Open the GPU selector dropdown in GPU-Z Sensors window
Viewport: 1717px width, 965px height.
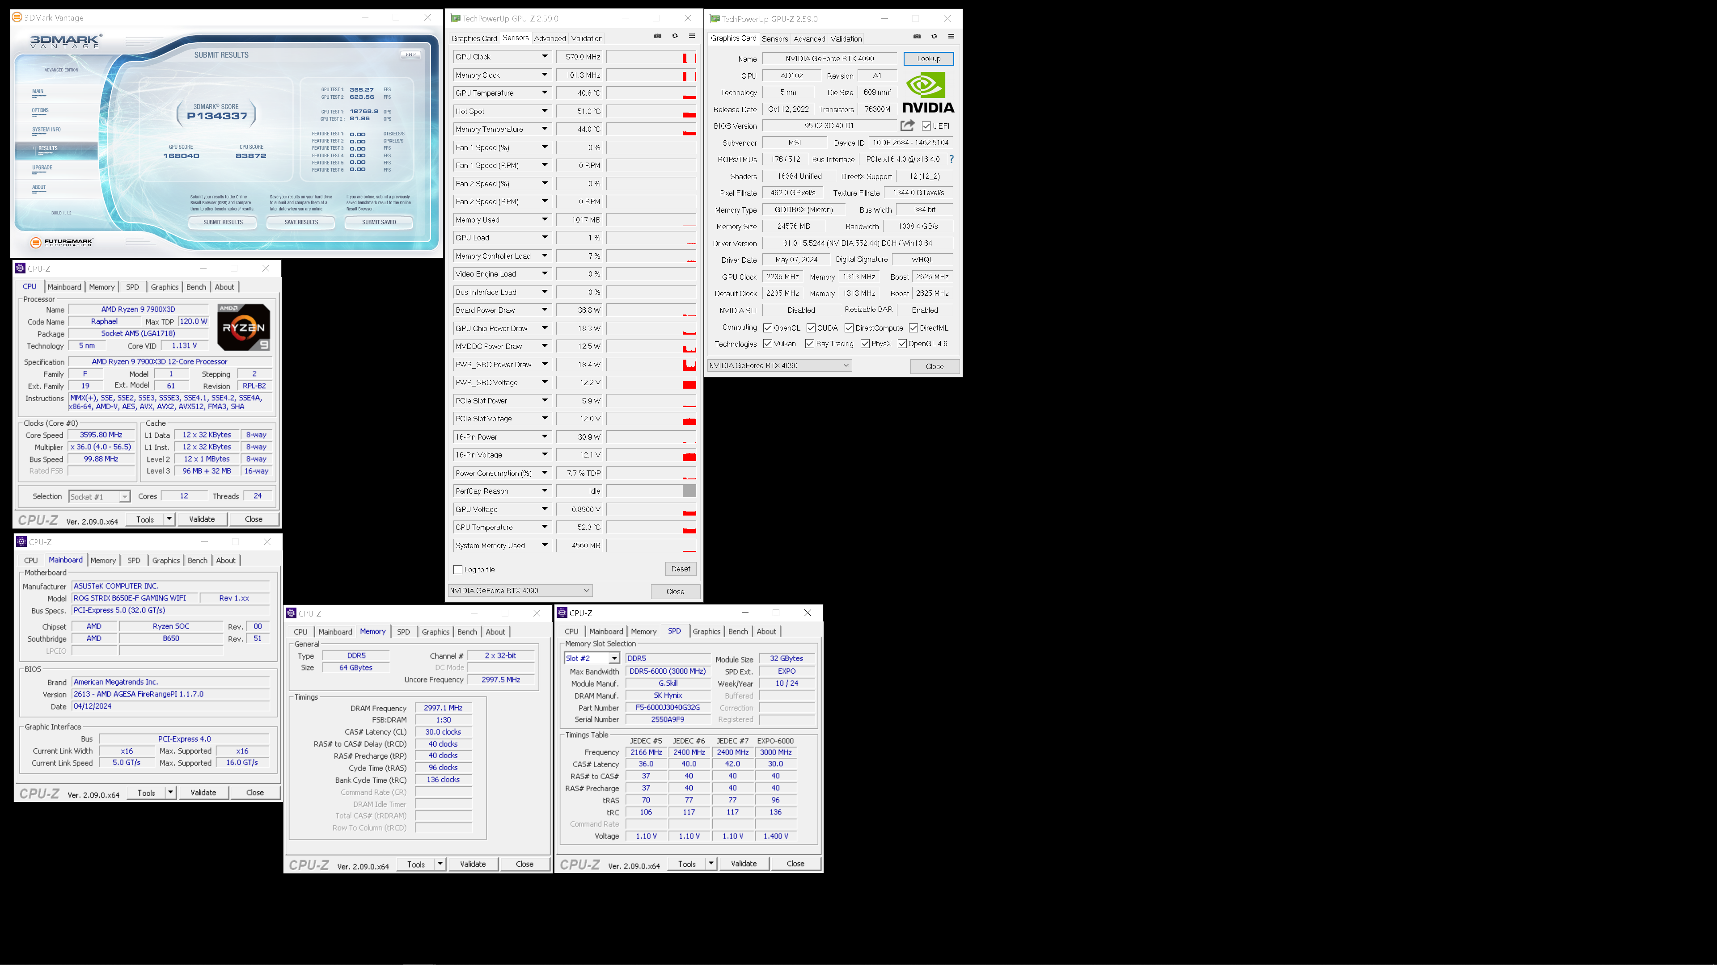[520, 591]
